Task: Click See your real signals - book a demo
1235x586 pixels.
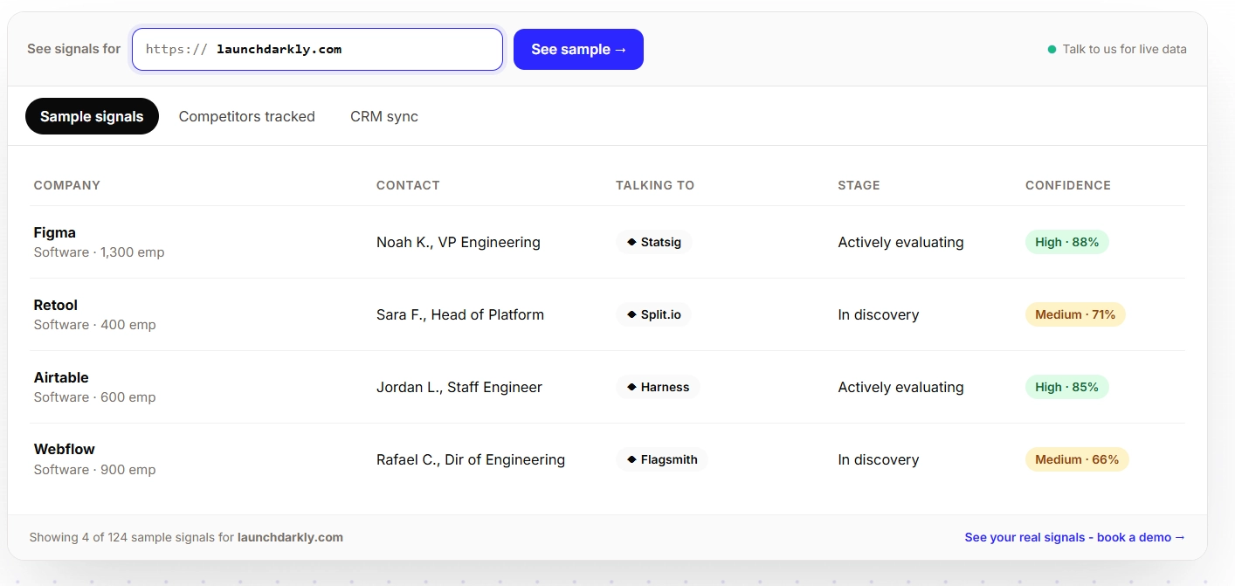Action: point(1075,537)
